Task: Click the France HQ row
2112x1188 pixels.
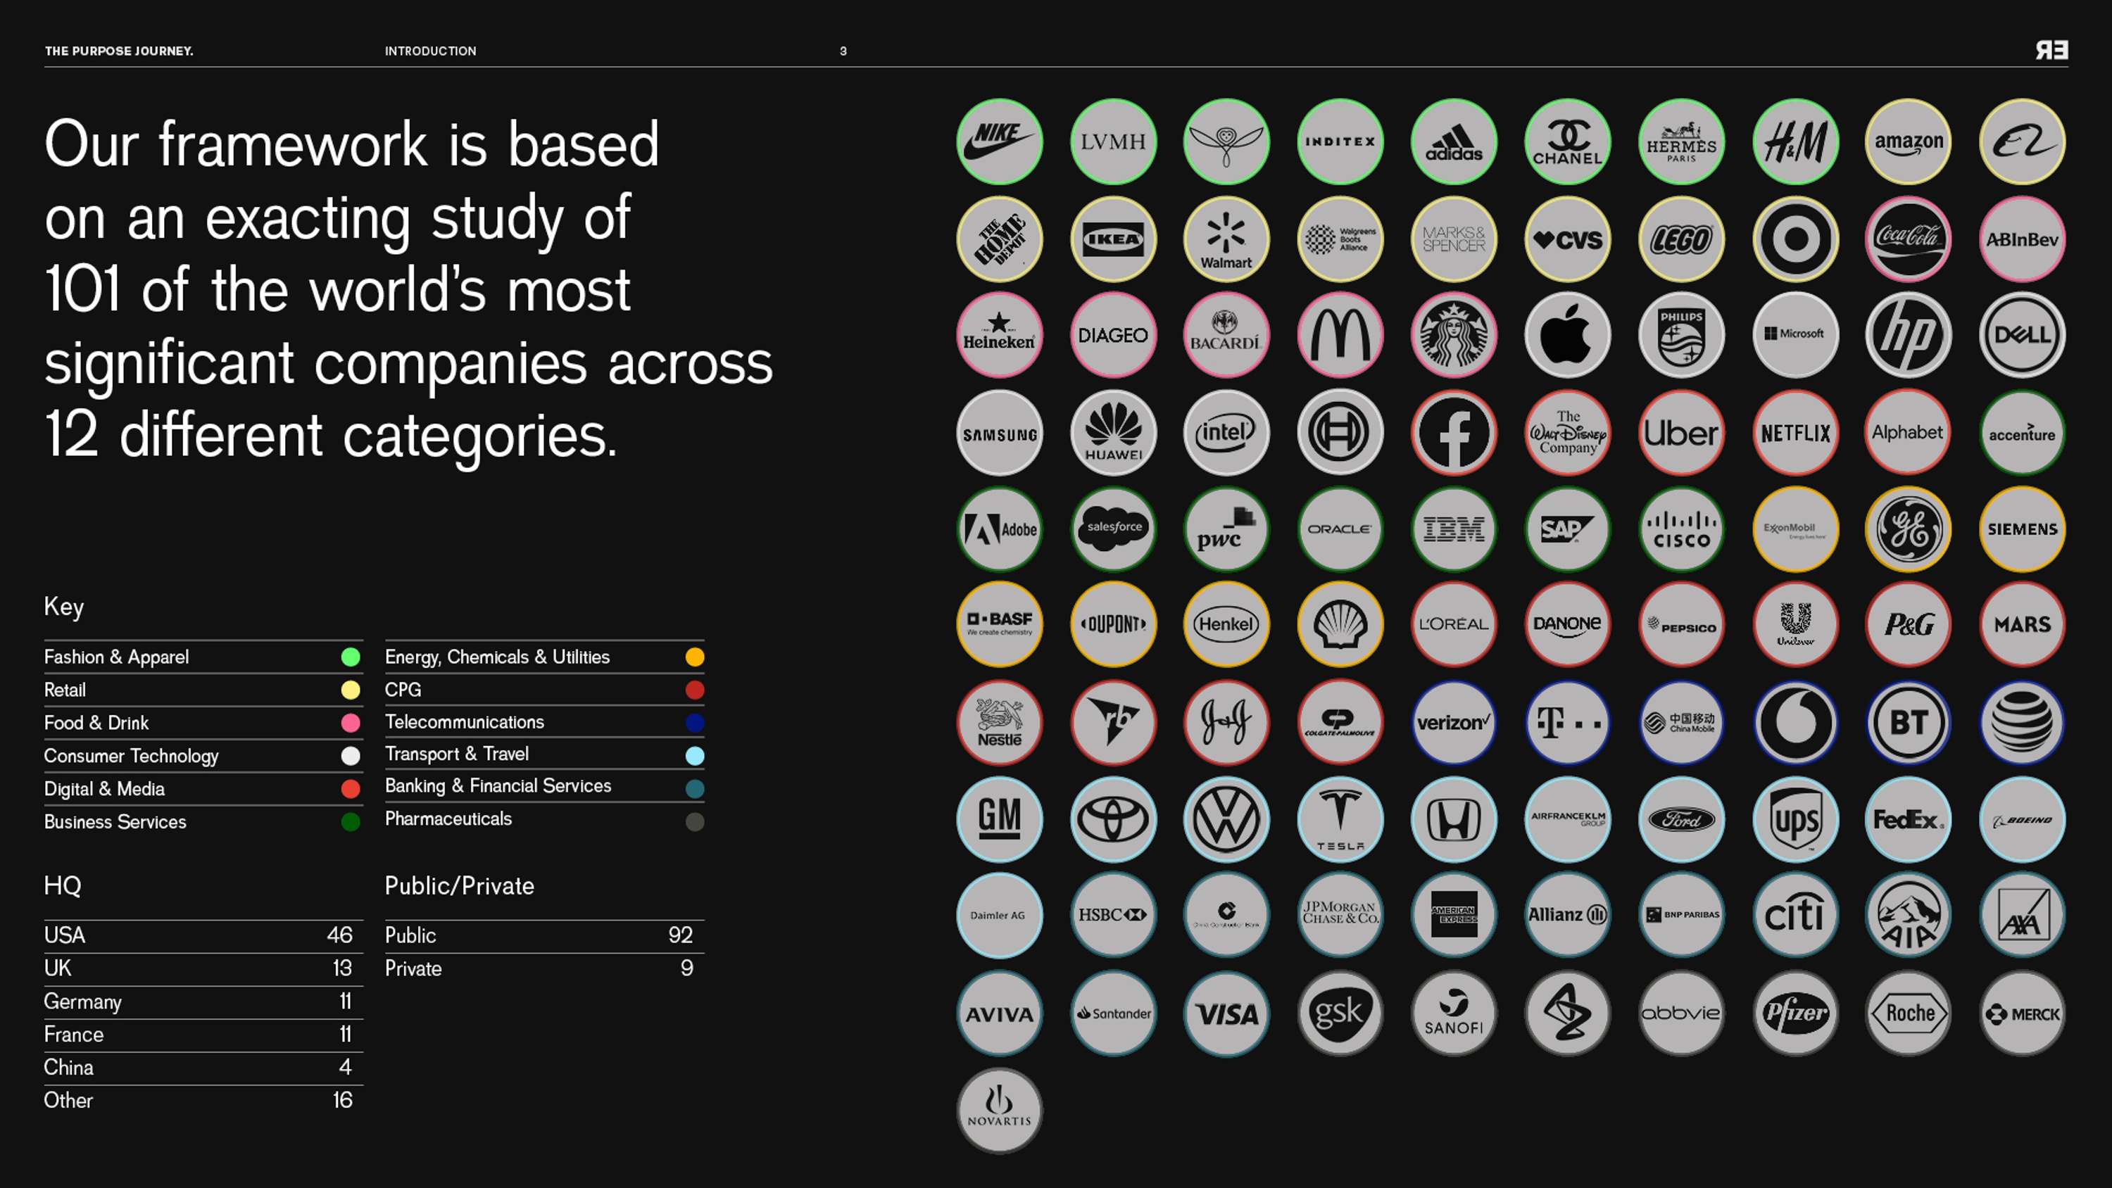Action: point(203,1035)
